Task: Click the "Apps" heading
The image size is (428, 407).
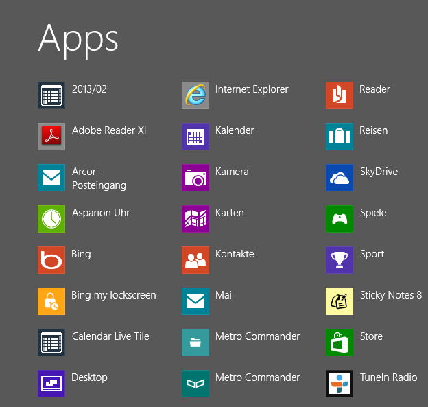Action: (78, 40)
